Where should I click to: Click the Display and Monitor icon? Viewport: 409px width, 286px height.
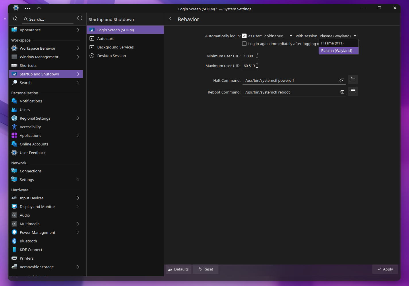point(14,207)
